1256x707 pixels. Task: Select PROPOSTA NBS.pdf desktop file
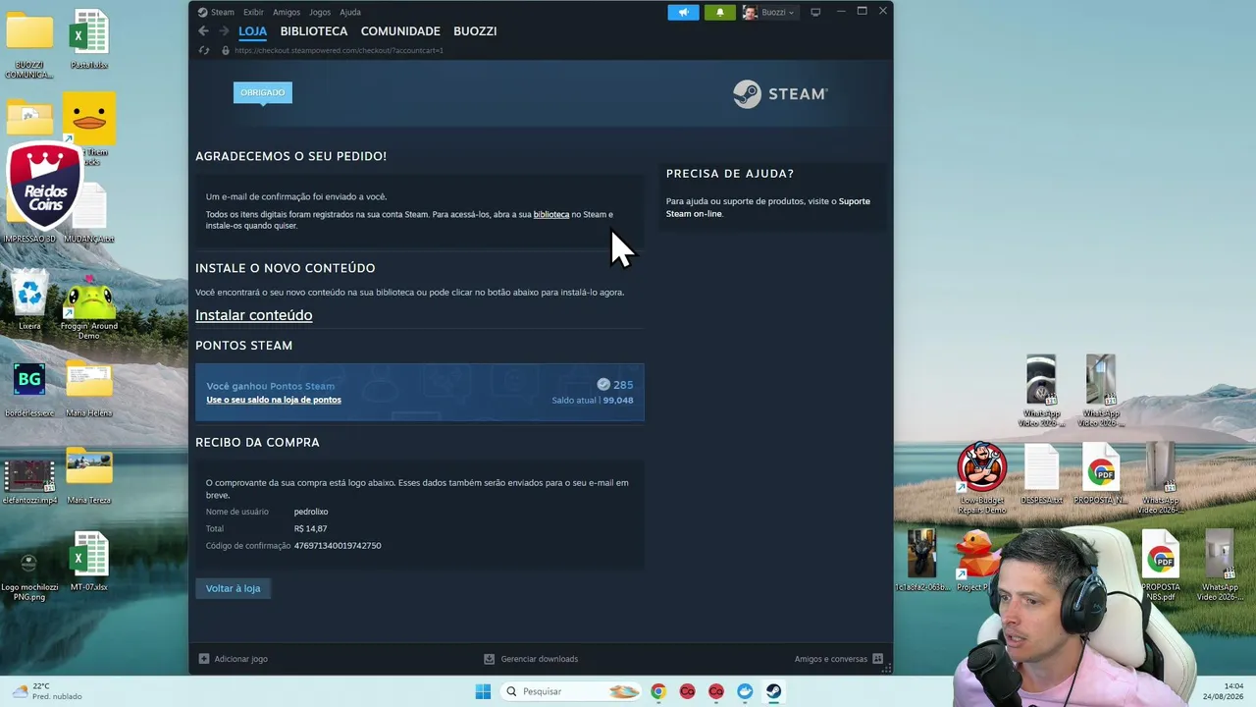point(1161,565)
